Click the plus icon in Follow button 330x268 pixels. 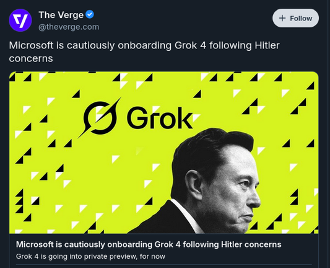(282, 18)
